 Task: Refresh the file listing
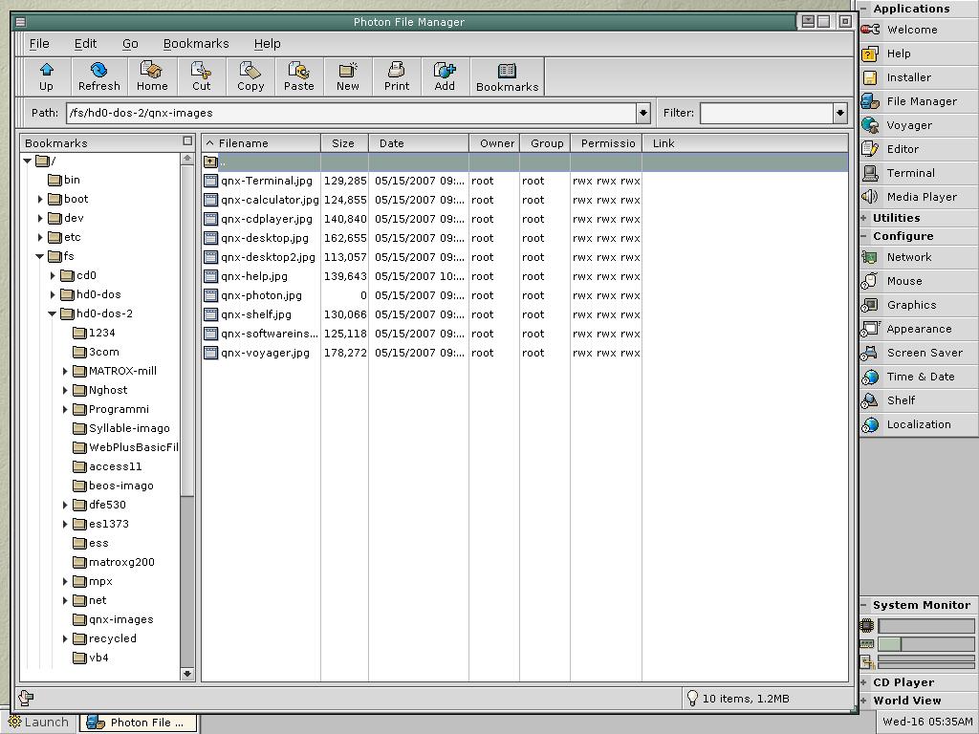coord(98,76)
